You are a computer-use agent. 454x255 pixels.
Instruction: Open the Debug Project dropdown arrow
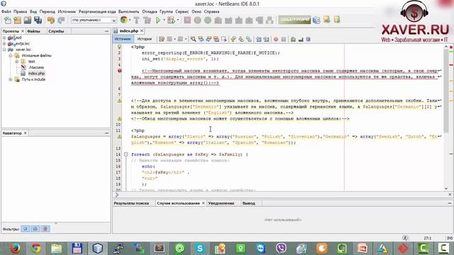coord(177,21)
